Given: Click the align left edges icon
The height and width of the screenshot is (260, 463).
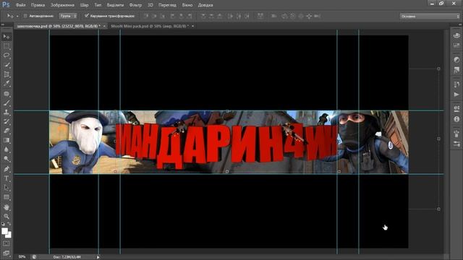Looking at the screenshot, I should click(x=173, y=16).
